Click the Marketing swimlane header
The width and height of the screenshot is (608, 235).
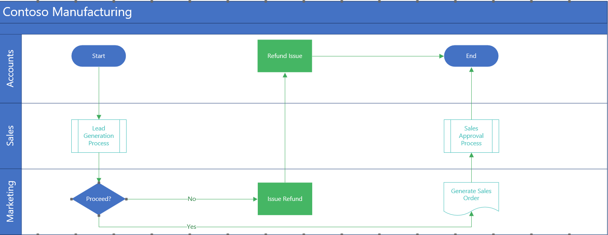[x=11, y=202]
